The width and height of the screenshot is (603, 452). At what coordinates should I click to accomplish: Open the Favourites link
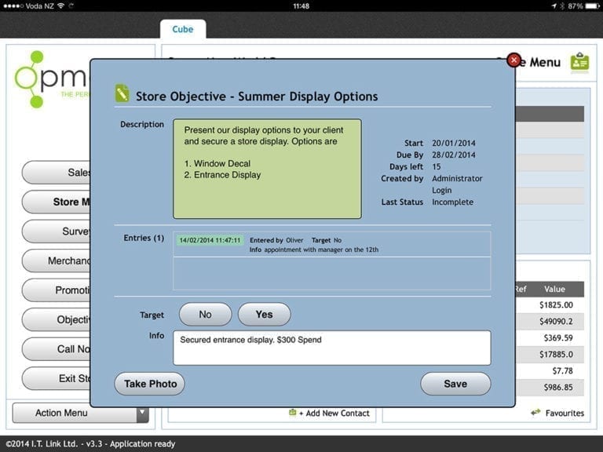565,413
